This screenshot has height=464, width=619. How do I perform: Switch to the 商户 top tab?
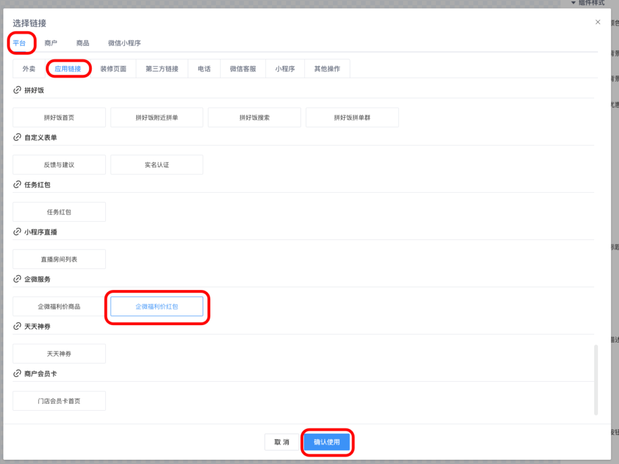(x=51, y=43)
